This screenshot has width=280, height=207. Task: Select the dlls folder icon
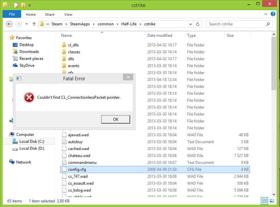click(64, 59)
